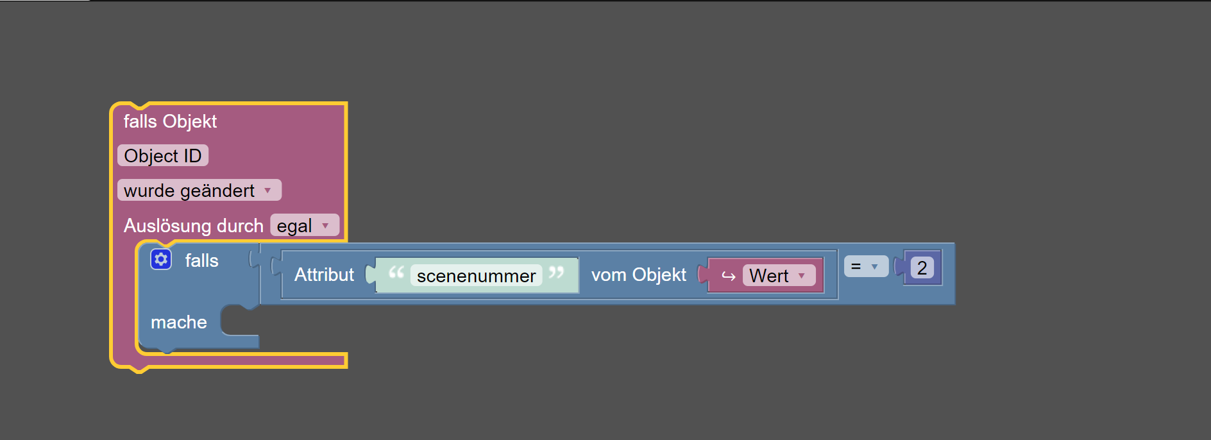Screen dimensions: 1211x440
Task: Click the "falls" label of the if block
Action: coord(201,260)
